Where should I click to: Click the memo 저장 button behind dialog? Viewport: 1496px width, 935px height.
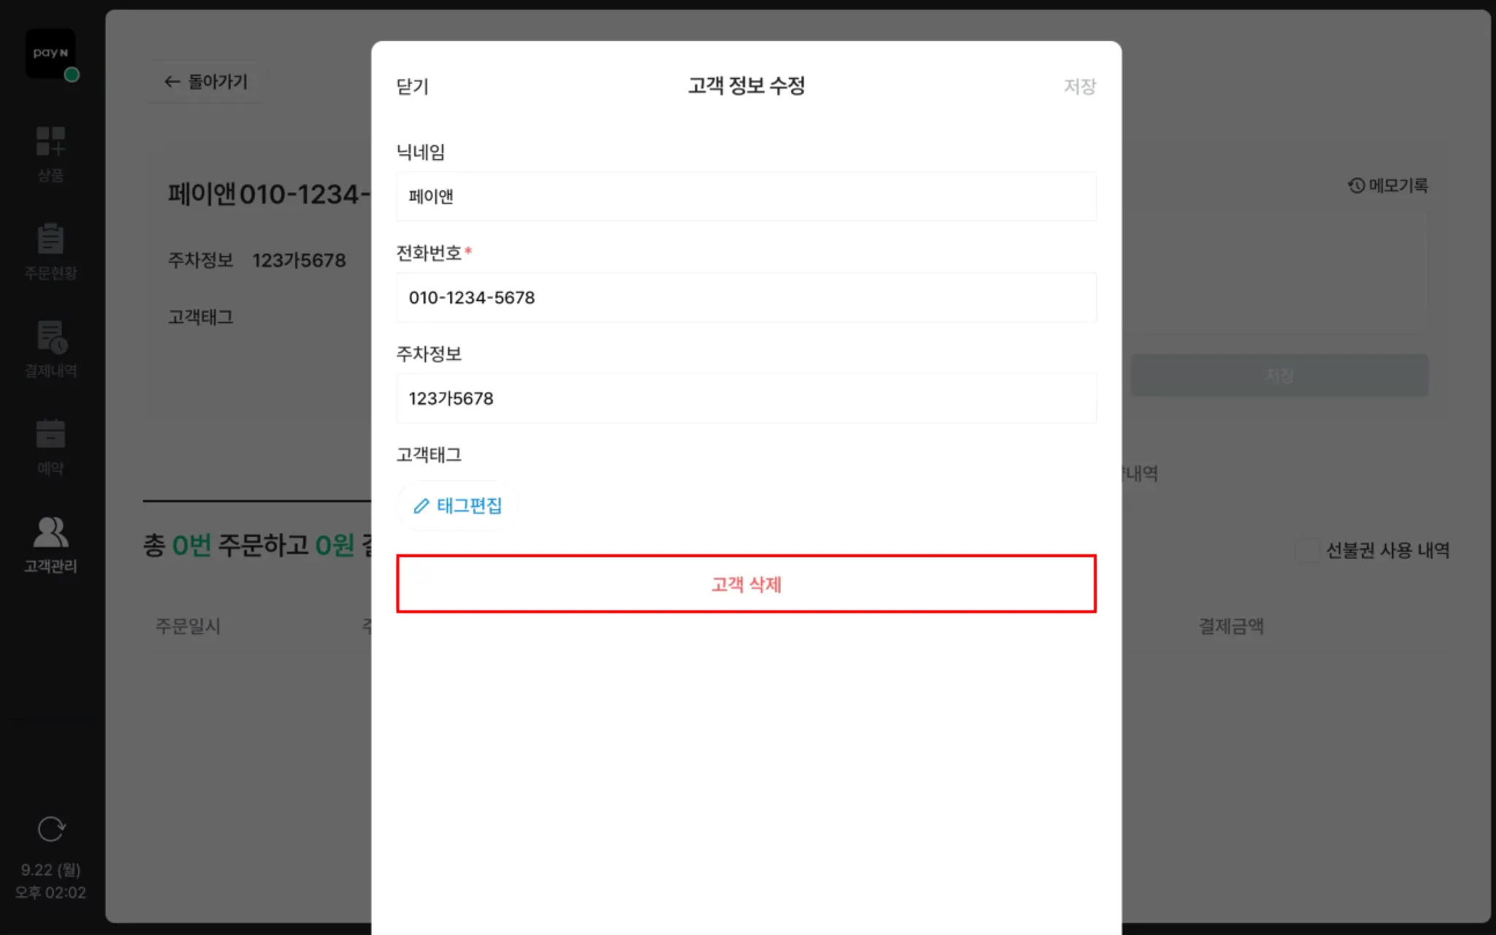1279,375
